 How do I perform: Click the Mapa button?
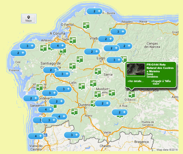coord(28,19)
